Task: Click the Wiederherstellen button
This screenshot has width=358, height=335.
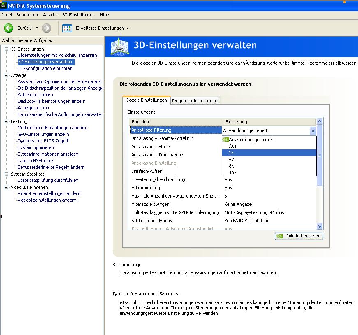Action: (x=299, y=236)
